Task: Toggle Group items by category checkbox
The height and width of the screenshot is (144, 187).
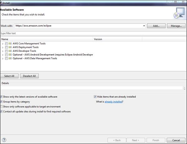Action: point(1,102)
